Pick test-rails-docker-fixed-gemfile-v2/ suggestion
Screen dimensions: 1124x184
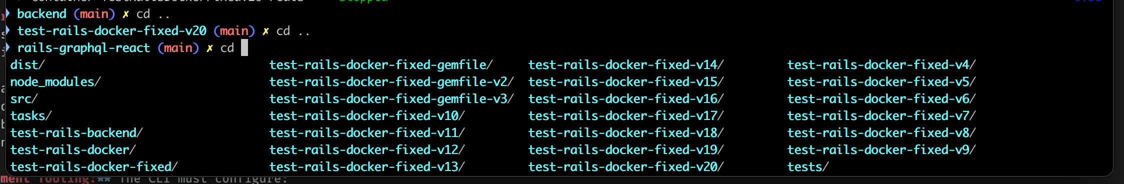391,82
